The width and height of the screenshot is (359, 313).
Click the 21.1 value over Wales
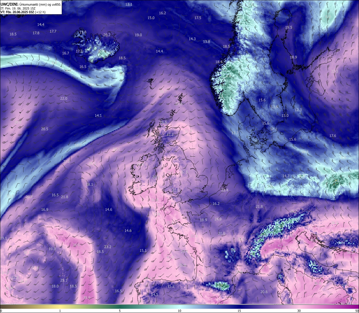175,190
